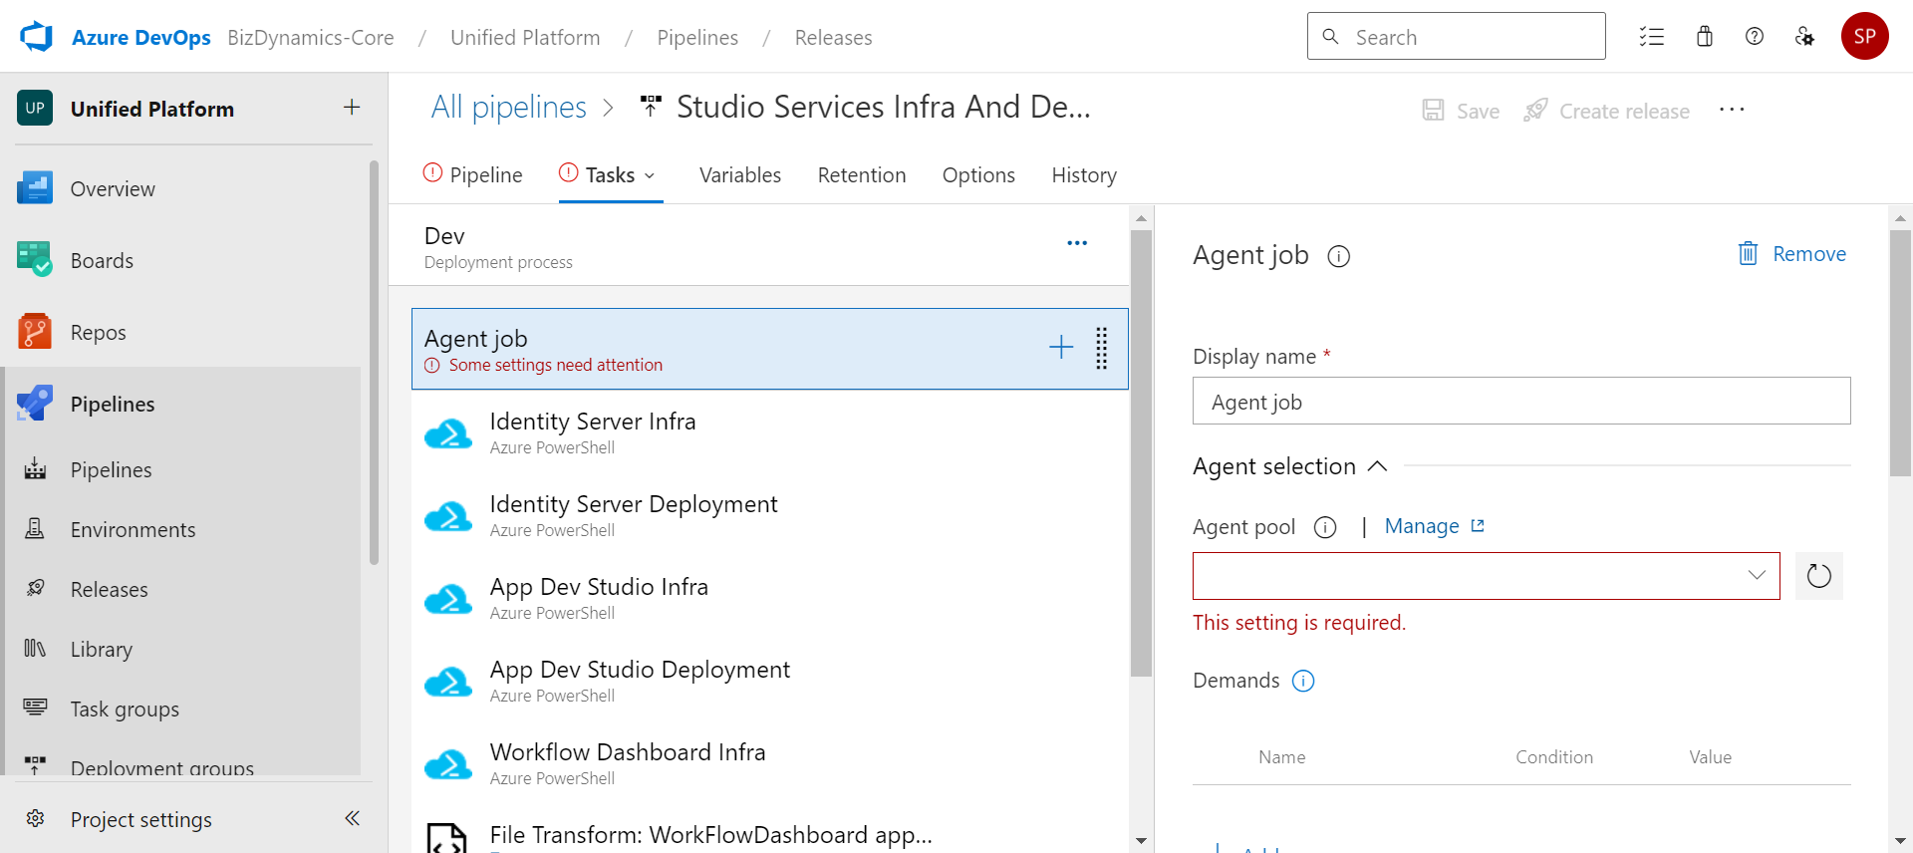
Task: Click Create release button
Action: pos(1607,111)
